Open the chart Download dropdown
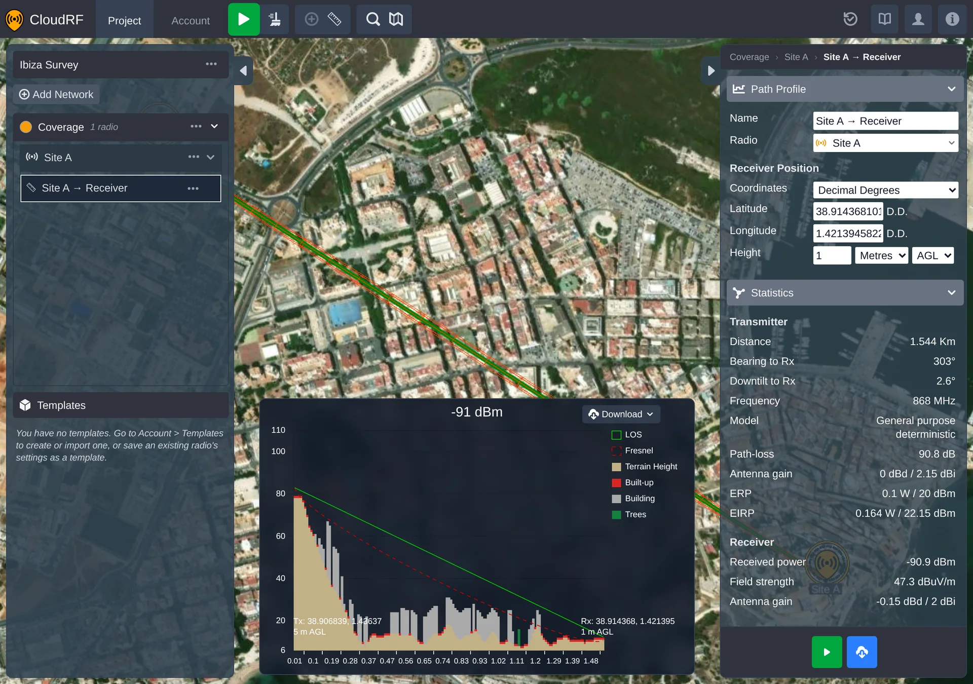This screenshot has width=973, height=684. (x=621, y=414)
